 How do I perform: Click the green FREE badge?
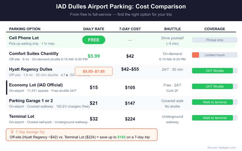[x=94, y=40]
